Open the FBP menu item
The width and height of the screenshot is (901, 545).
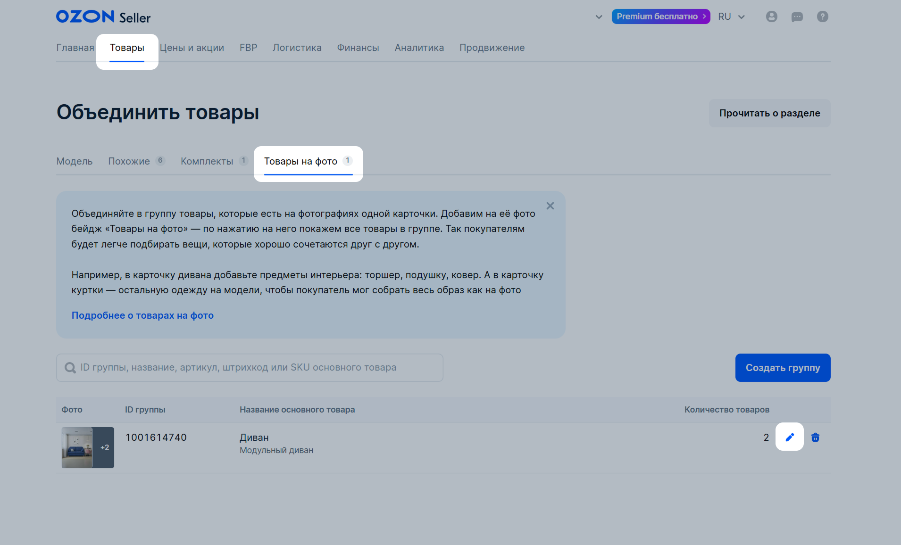click(x=248, y=48)
